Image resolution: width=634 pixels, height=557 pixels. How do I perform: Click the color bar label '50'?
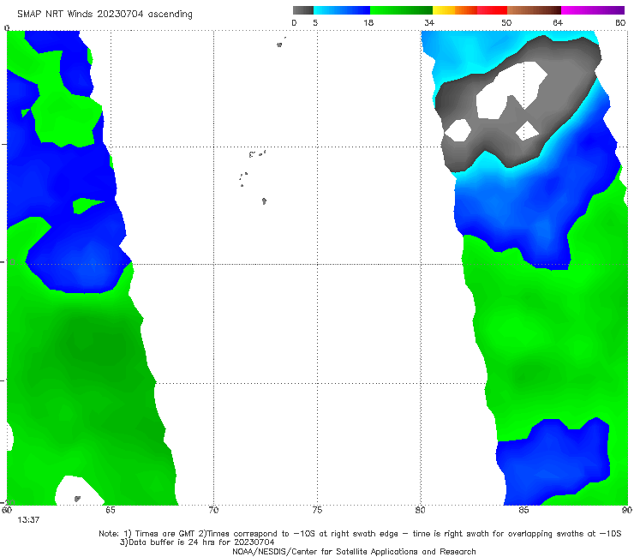pyautogui.click(x=506, y=23)
